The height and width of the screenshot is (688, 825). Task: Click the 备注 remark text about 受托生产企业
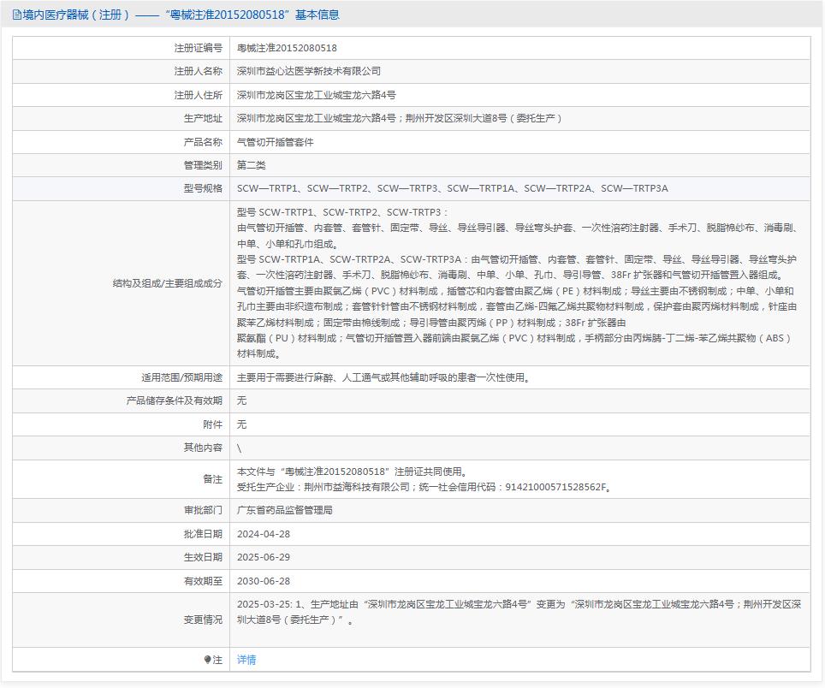[424, 487]
